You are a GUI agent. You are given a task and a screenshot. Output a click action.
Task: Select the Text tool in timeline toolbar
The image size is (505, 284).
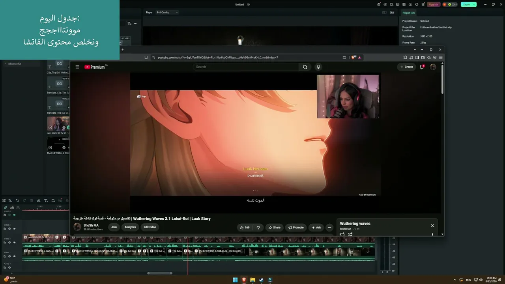[x=46, y=200]
